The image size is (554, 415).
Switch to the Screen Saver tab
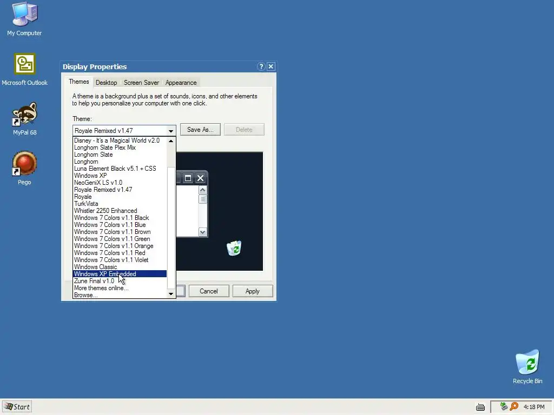[x=141, y=83]
